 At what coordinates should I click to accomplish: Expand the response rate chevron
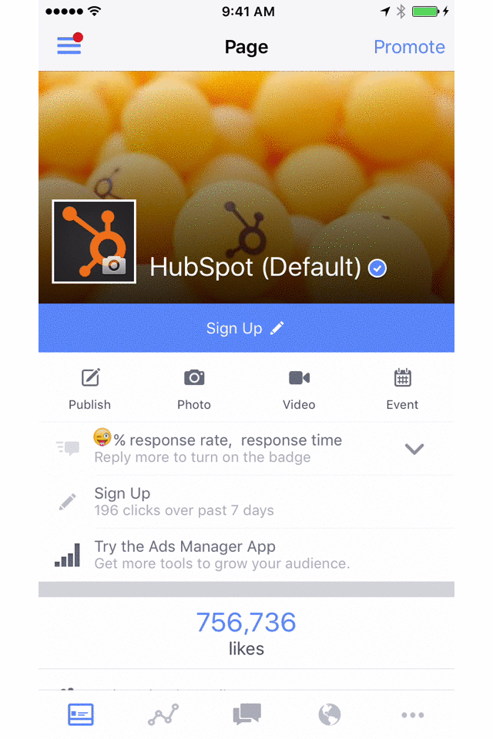point(414,449)
